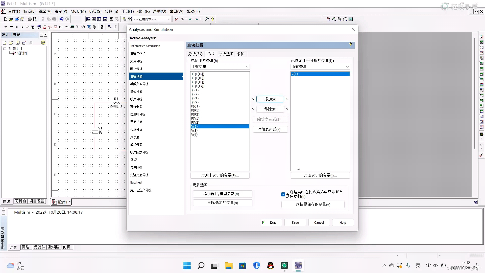Image resolution: width=485 pixels, height=273 pixels.
Task: Click the 添加(A) button
Action: pos(270,99)
